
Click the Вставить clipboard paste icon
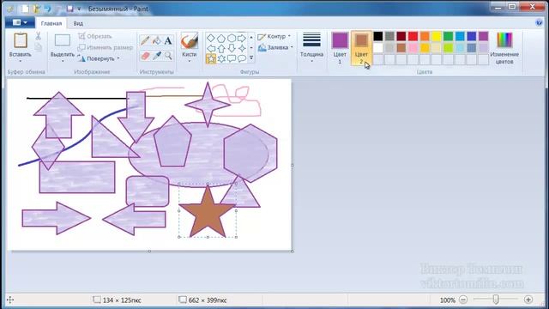point(21,40)
